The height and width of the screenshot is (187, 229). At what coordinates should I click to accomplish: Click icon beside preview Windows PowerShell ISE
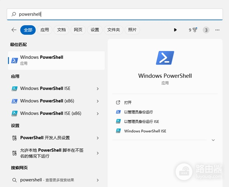pyautogui.click(x=118, y=131)
